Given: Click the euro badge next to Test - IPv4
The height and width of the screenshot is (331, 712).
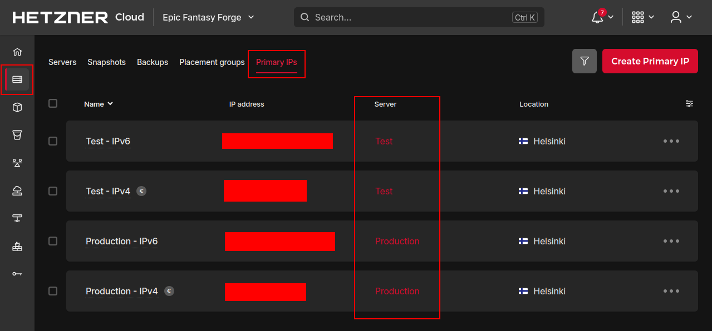Looking at the screenshot, I should 141,191.
